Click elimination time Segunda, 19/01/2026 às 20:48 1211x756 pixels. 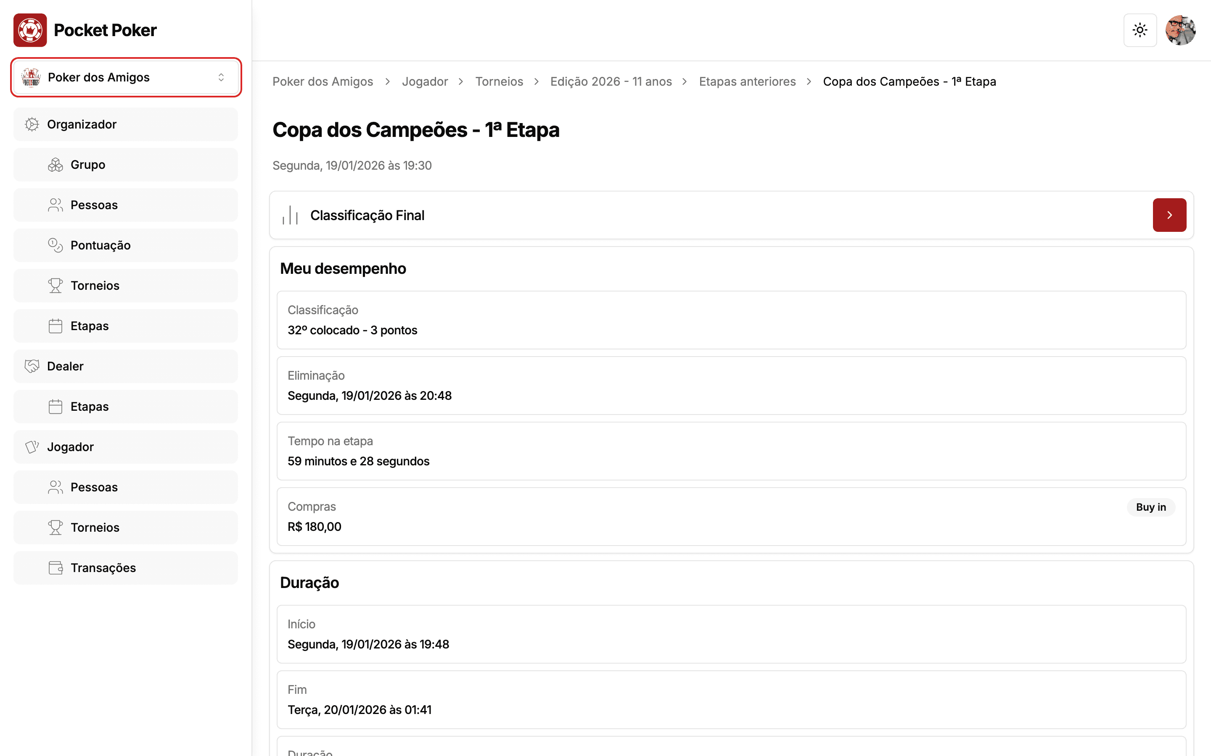click(x=369, y=396)
